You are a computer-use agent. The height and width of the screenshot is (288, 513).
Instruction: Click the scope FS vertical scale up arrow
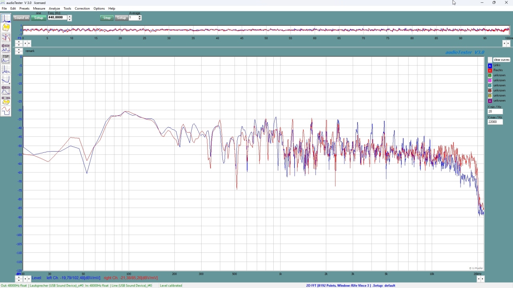[x=19, y=42]
